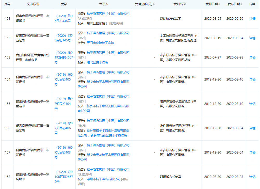Open defendant 天门市竟陵桔子宾馆
This screenshot has height=189, width=260.
point(100,43)
